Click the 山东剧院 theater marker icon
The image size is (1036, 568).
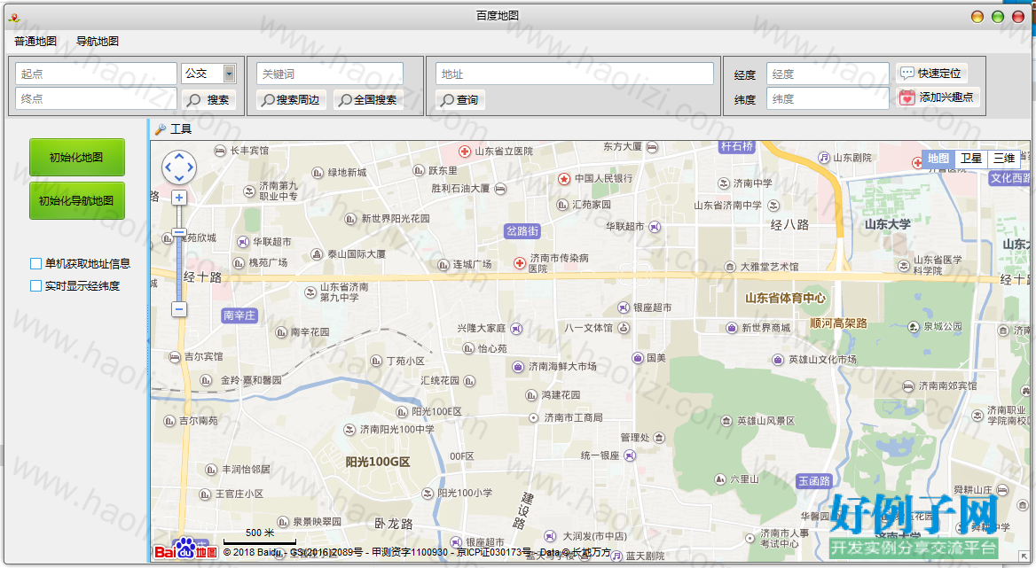point(824,158)
